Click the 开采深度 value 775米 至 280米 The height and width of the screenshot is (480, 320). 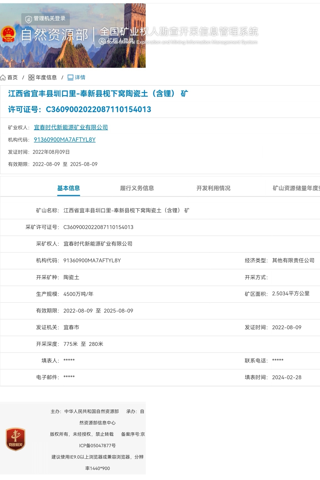pos(83,344)
